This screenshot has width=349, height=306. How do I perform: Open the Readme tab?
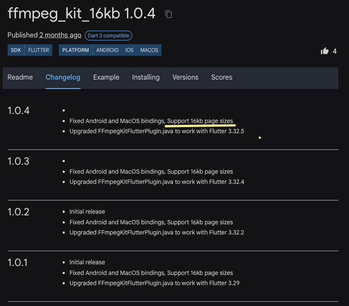pos(20,77)
